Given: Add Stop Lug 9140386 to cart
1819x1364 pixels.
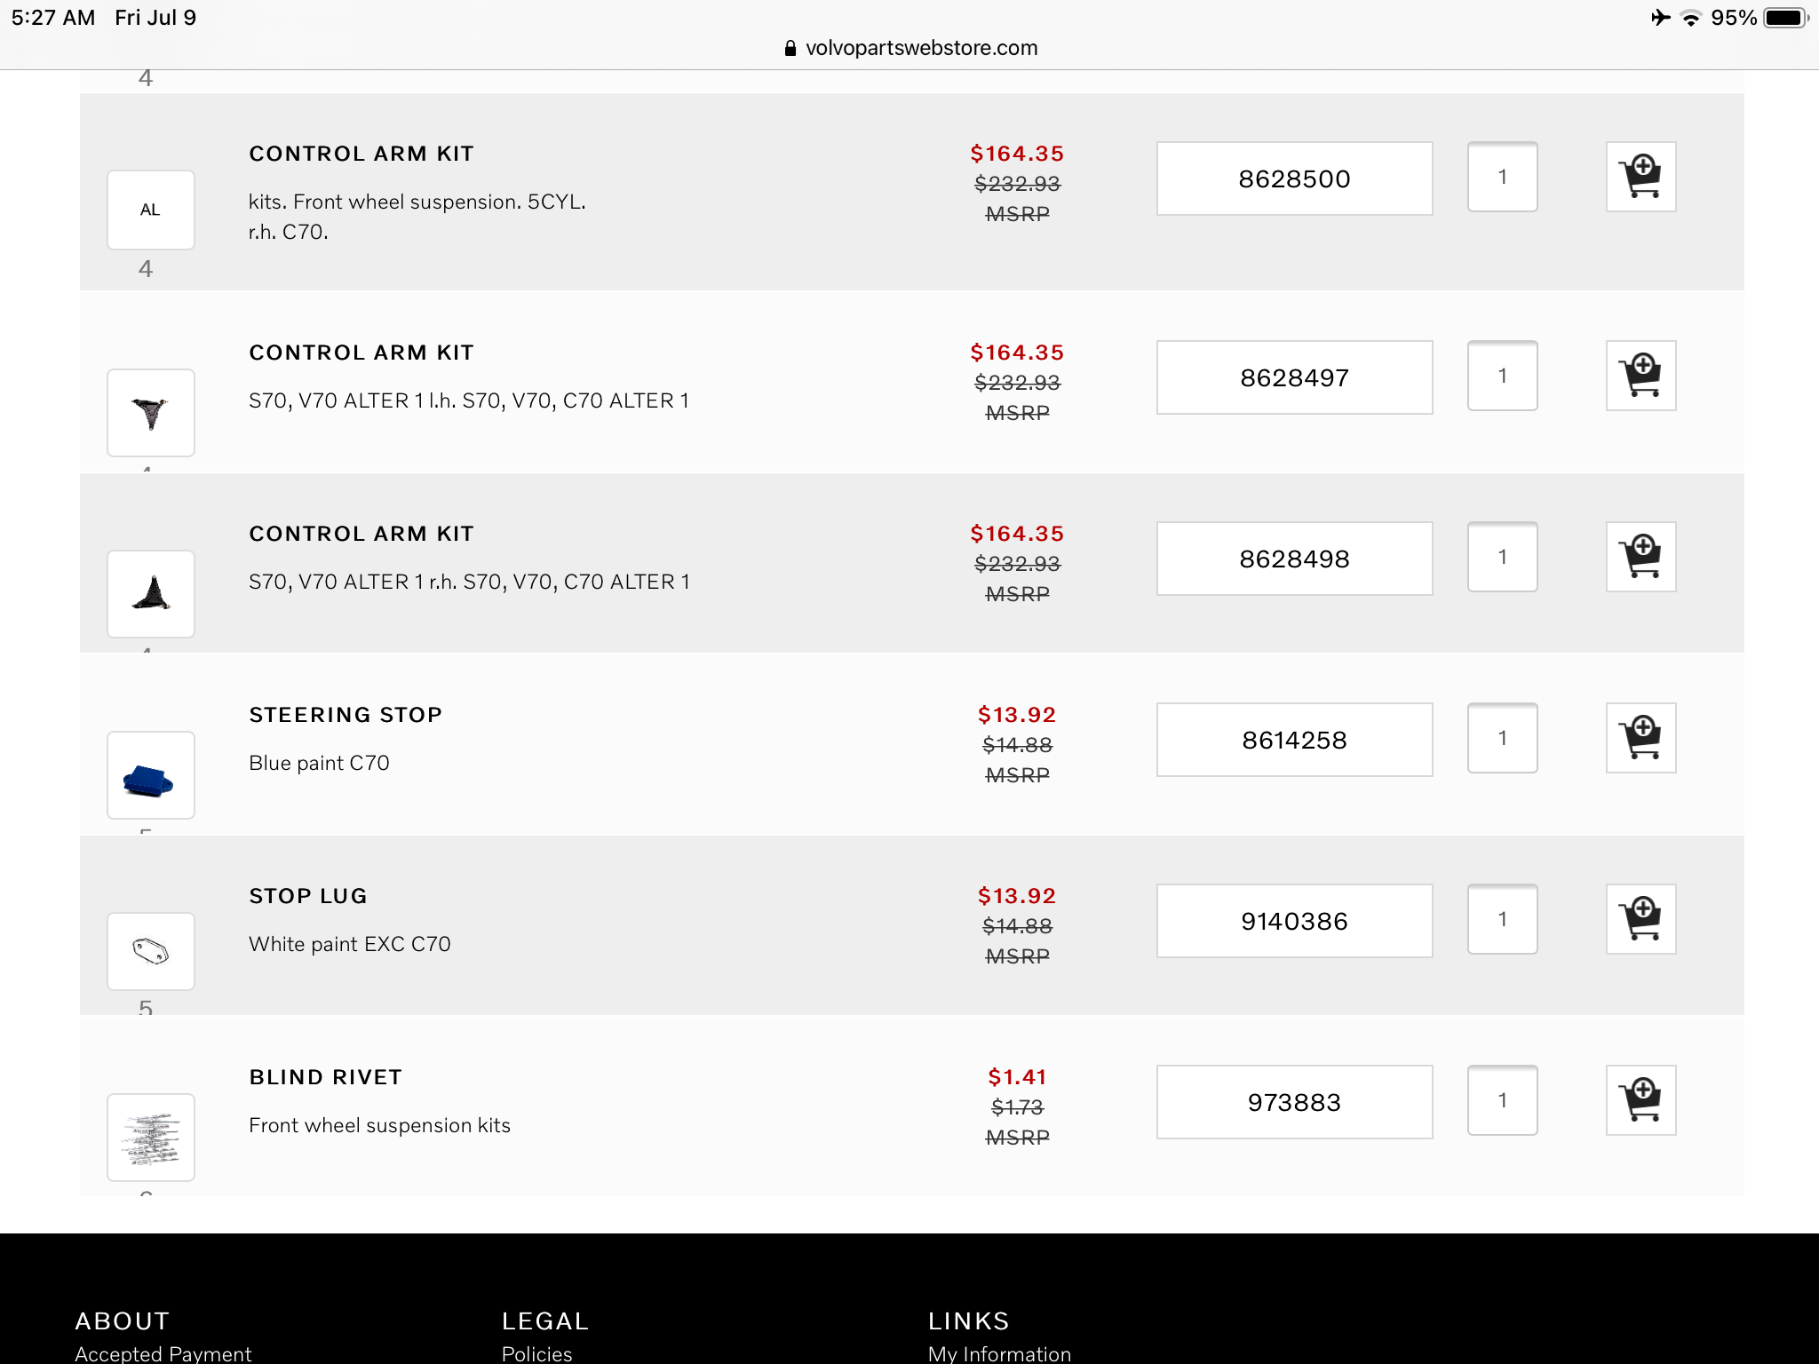Looking at the screenshot, I should click(1640, 919).
